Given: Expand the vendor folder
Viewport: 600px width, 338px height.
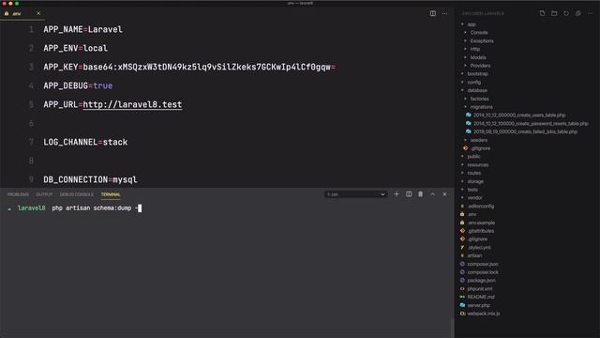Looking at the screenshot, I should (474, 198).
